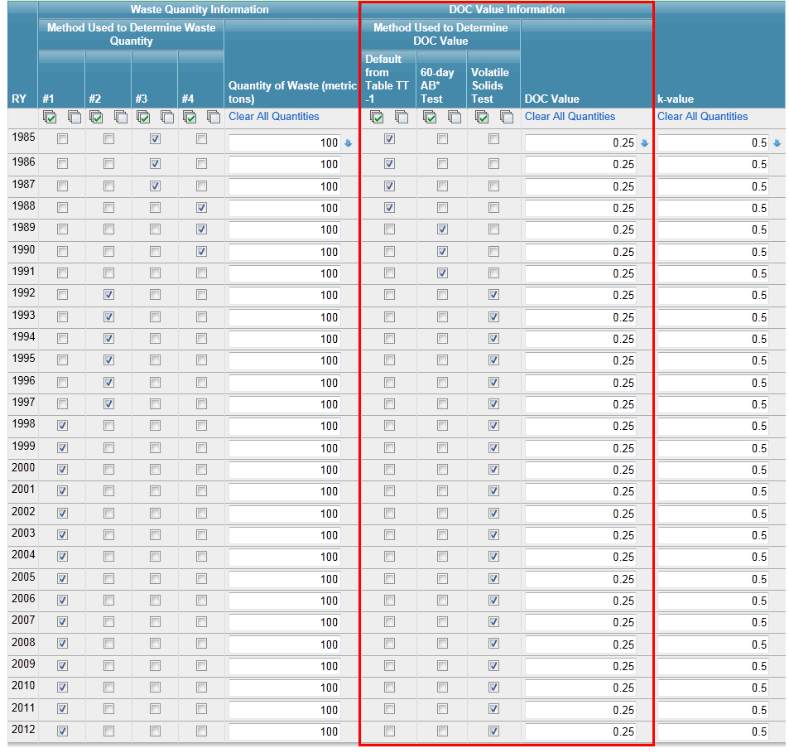Screen dimensions: 789x753
Task: Select all Default from Table TT-1 checkboxes
Action: coord(377,118)
